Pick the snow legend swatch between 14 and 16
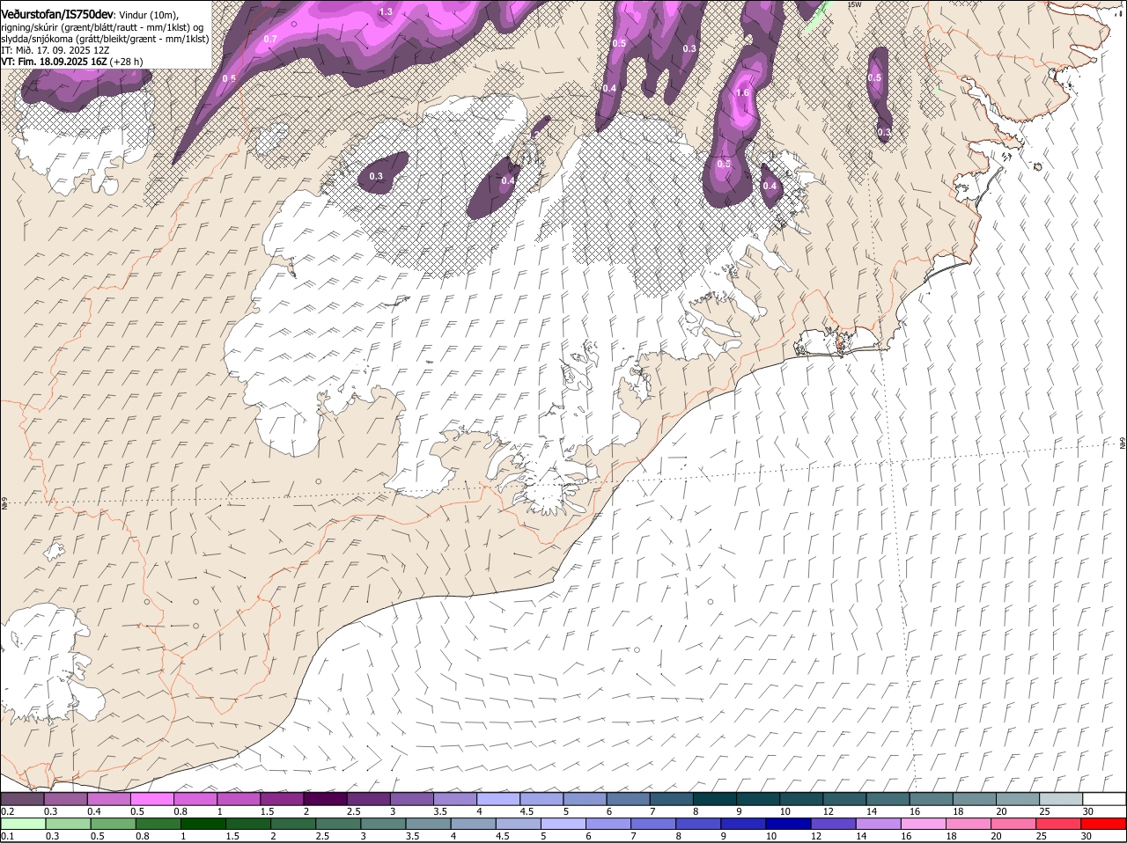This screenshot has width=1127, height=843. pyautogui.click(x=888, y=799)
